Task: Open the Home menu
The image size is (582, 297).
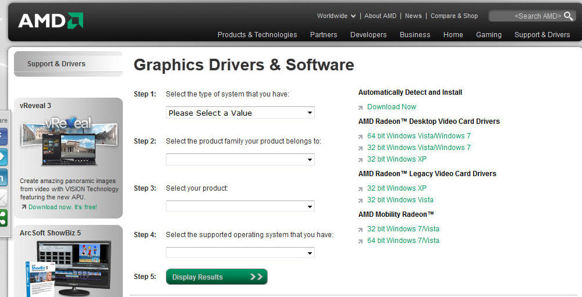Action: [x=453, y=35]
